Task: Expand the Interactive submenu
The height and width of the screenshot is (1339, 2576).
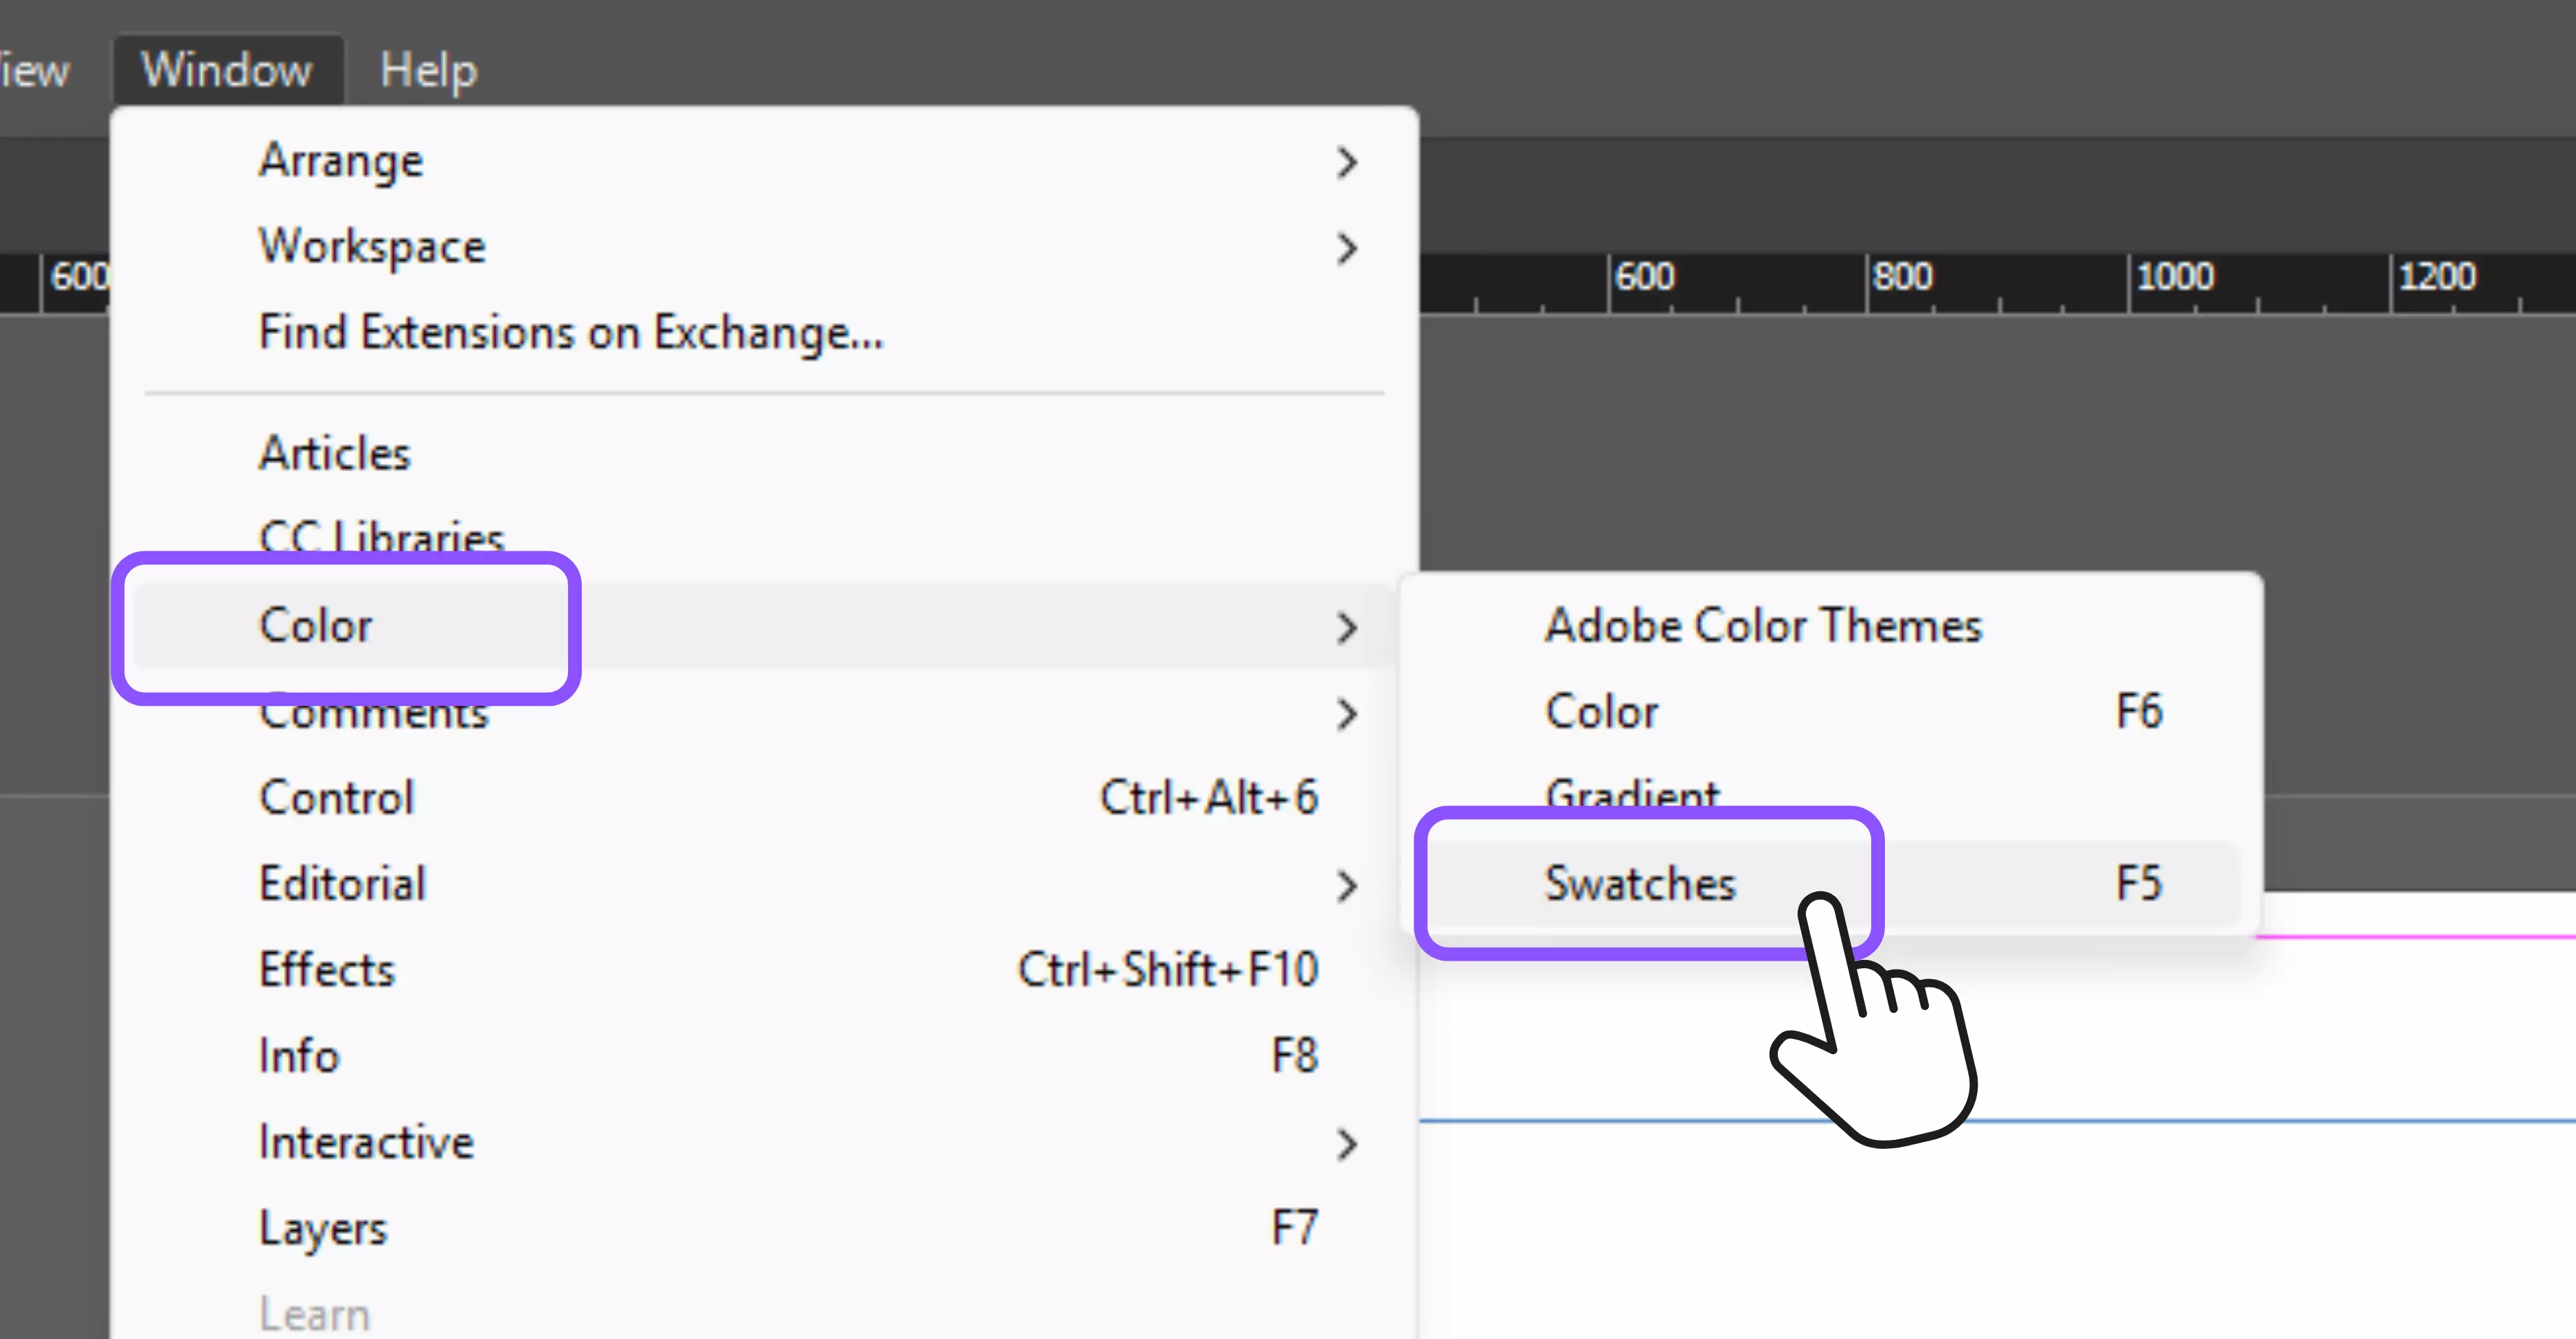Action: click(366, 1142)
